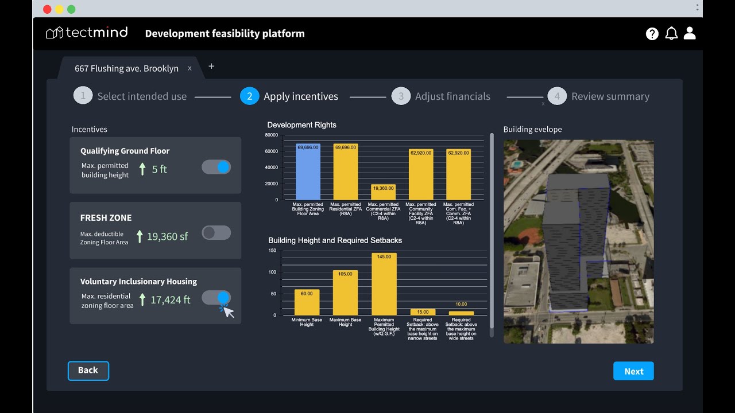Screen dimensions: 735x413
Task: Enable the FRESH ZONE toggle
Action: click(216, 232)
